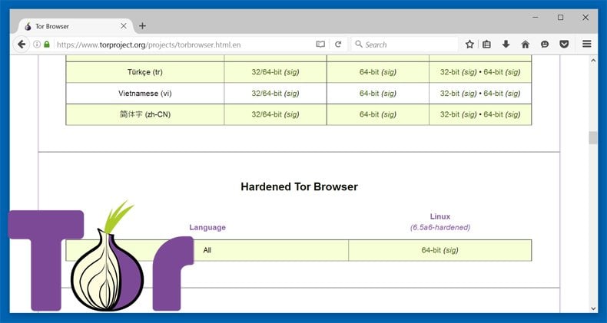Open sig for hardened 64-bit download
This screenshot has height=323, width=607.
(x=450, y=250)
